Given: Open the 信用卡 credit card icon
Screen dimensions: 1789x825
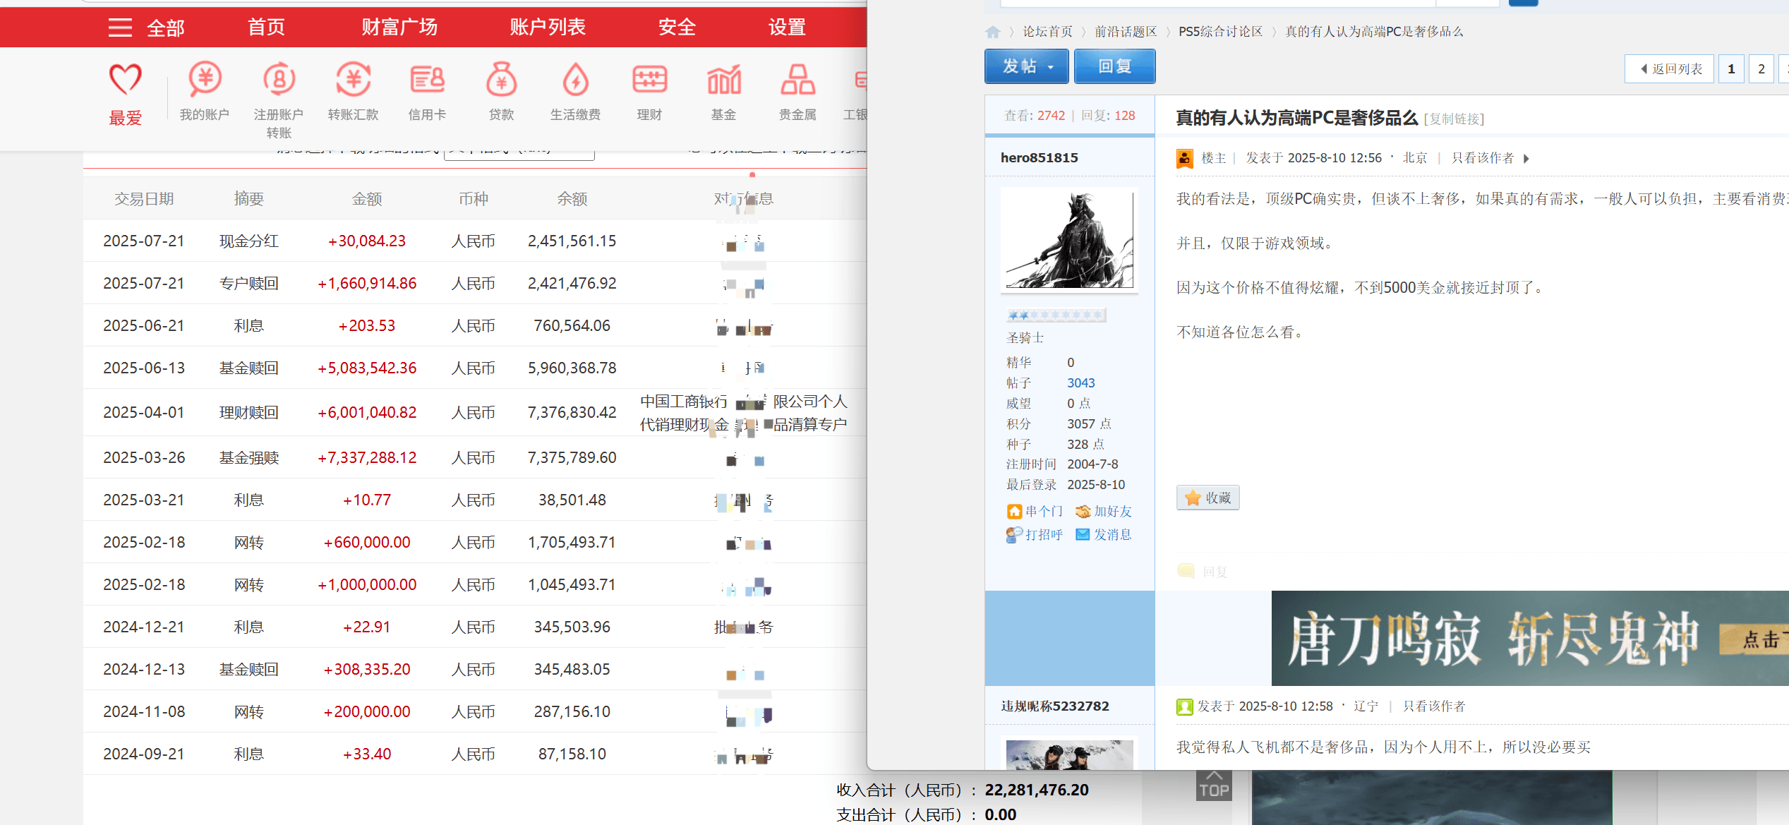Looking at the screenshot, I should click(x=427, y=80).
